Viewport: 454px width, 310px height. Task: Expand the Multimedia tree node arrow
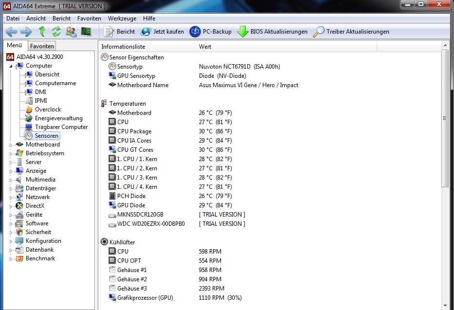tap(11, 180)
